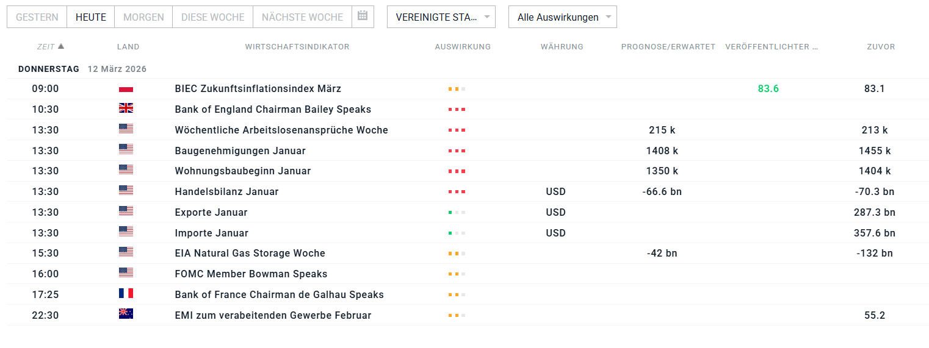
Task: Sort by the Auswirkung column header
Action: click(x=463, y=46)
